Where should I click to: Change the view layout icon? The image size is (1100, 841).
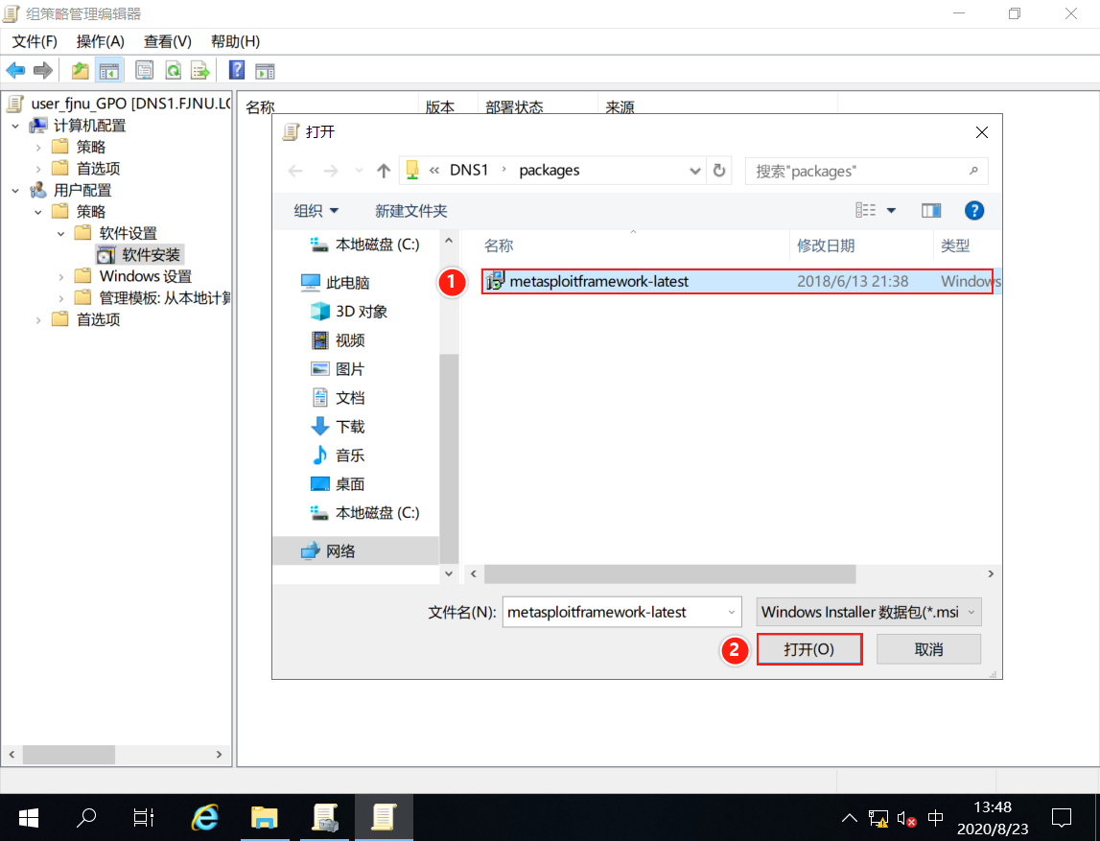[x=865, y=210]
